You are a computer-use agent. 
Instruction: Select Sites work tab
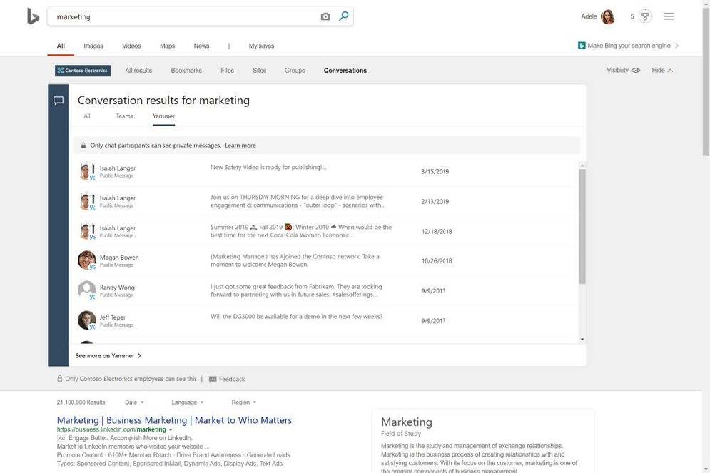260,71
